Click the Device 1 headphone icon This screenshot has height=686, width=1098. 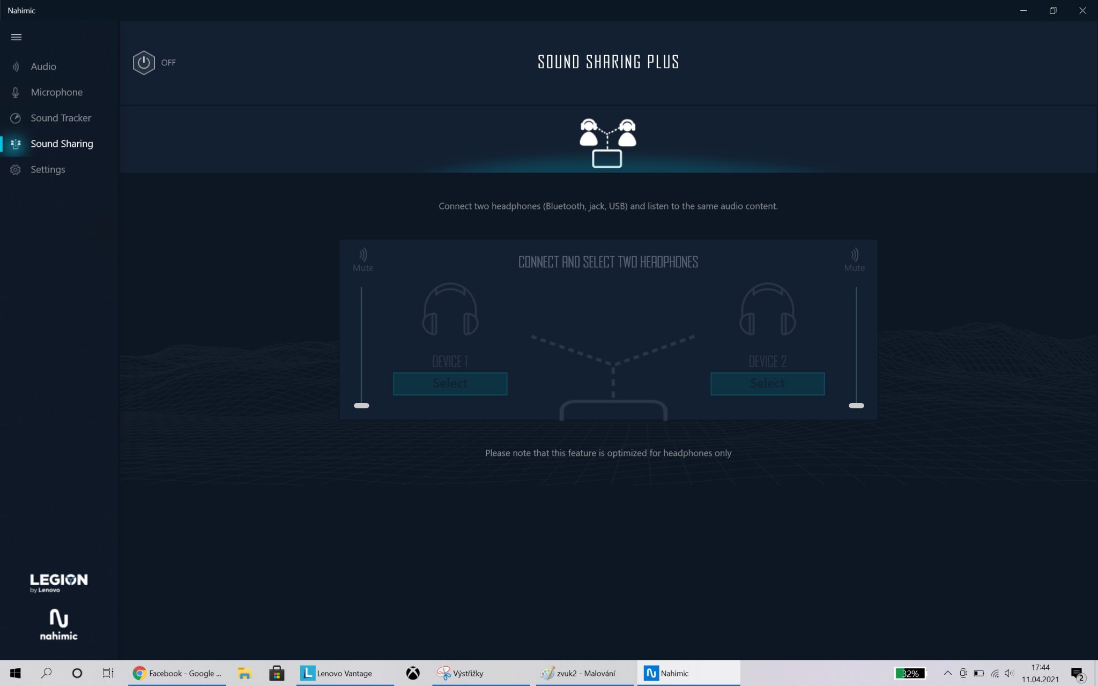click(x=450, y=310)
